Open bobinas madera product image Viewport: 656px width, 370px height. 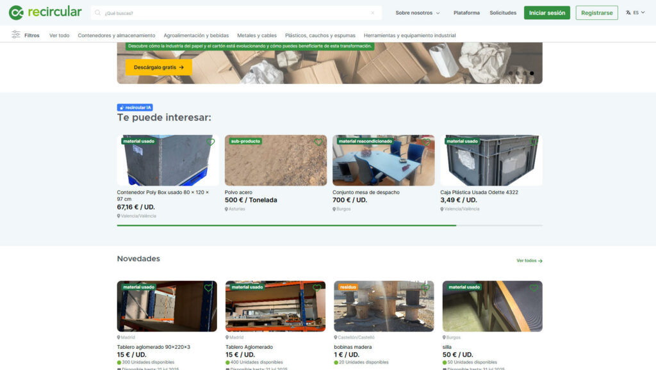coord(384,306)
